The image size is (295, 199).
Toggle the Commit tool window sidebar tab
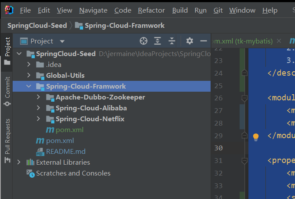point(7,91)
